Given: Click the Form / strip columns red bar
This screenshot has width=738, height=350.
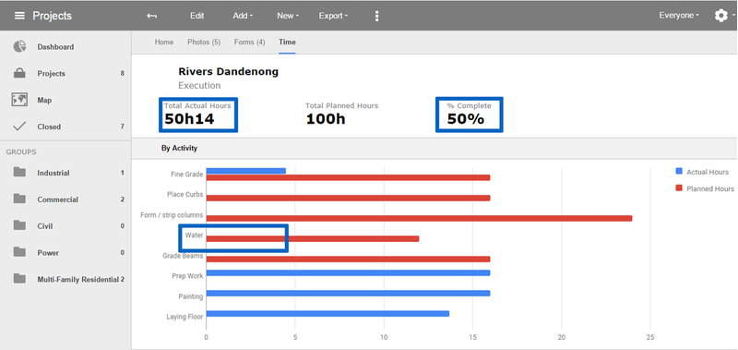Looking at the screenshot, I should pos(419,218).
